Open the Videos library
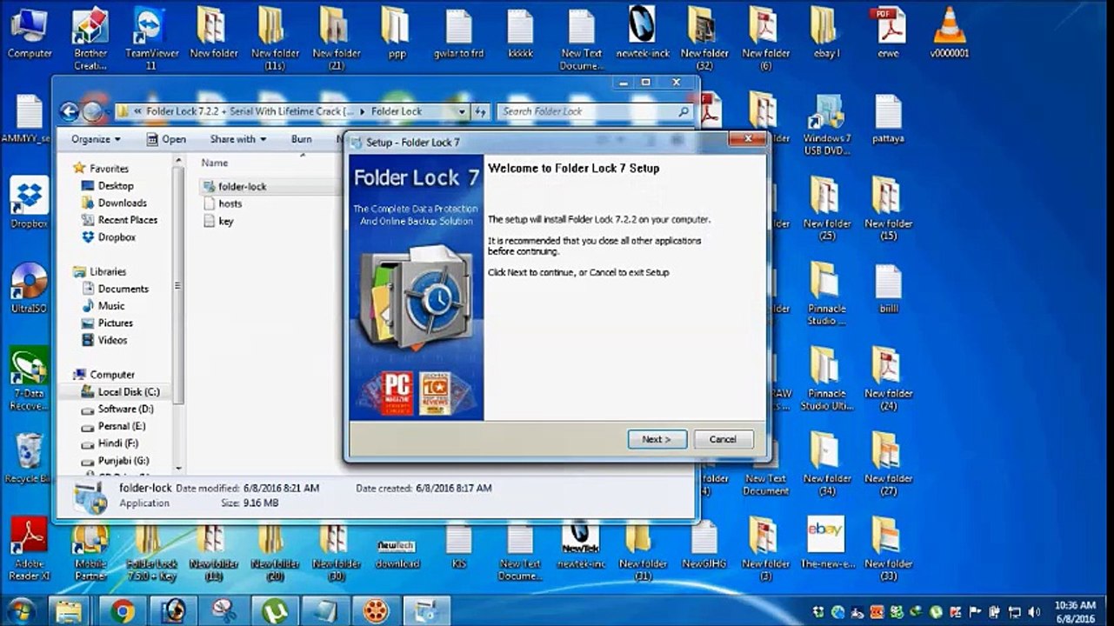 click(x=104, y=340)
